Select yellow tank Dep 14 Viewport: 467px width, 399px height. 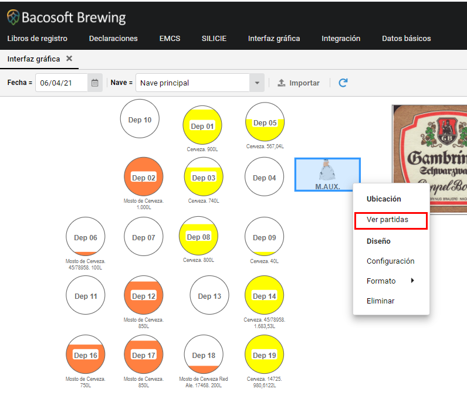tap(264, 295)
